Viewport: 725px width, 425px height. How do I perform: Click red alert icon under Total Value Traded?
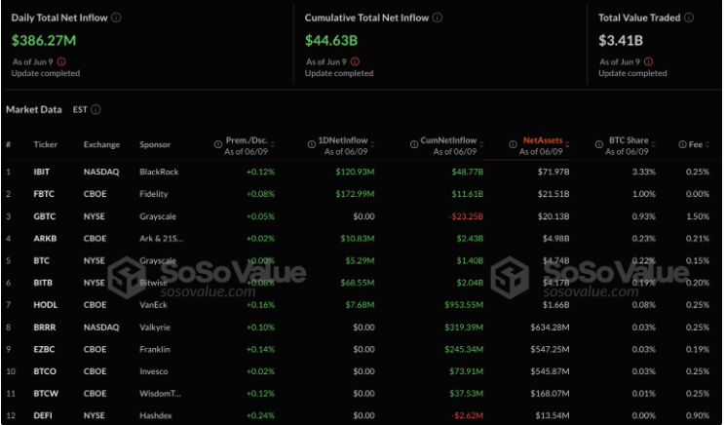click(x=649, y=61)
